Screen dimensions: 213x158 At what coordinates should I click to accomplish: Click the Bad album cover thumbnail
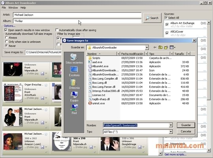click(x=13, y=70)
